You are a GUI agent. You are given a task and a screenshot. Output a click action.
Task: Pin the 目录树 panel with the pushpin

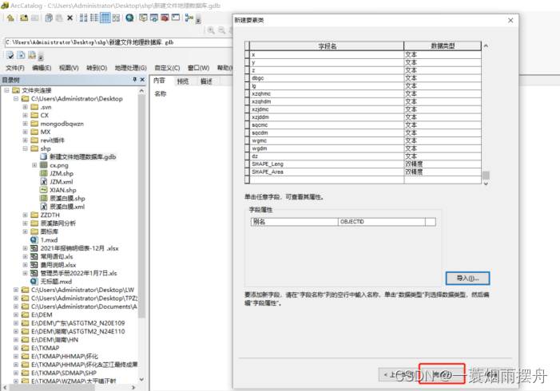point(135,80)
